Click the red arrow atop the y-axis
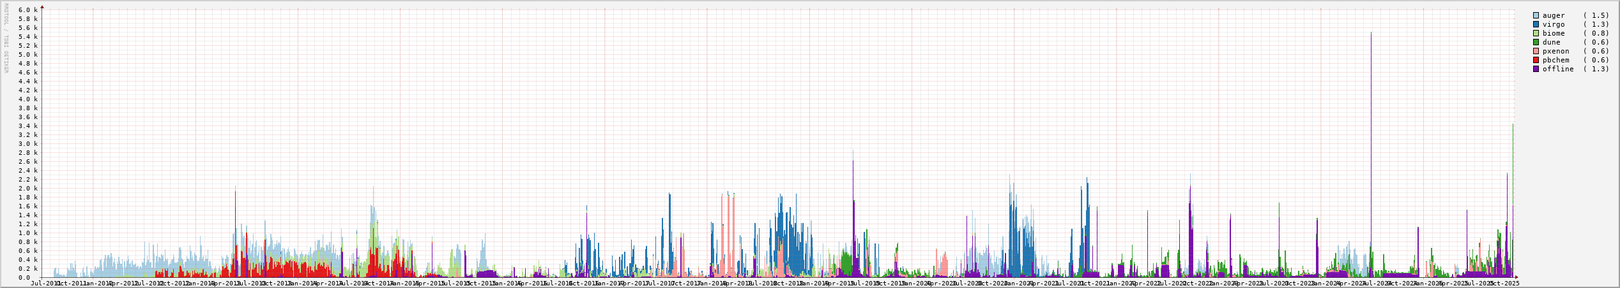1620x288 pixels. (42, 6)
